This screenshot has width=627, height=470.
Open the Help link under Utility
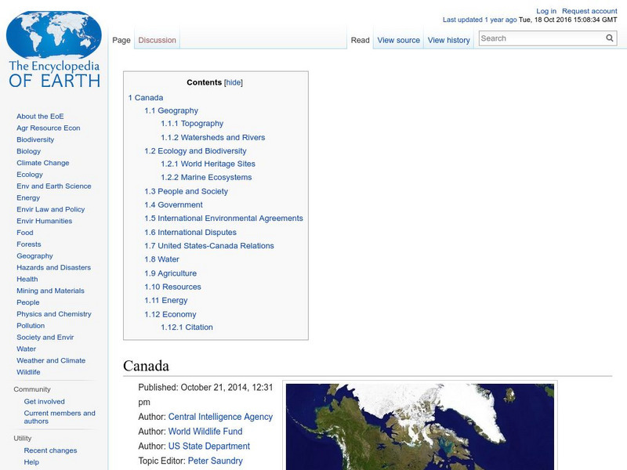click(31, 462)
